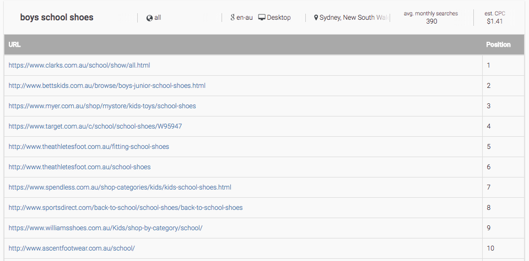
Task: Click position cell 7 for spendless
Action: coord(503,187)
